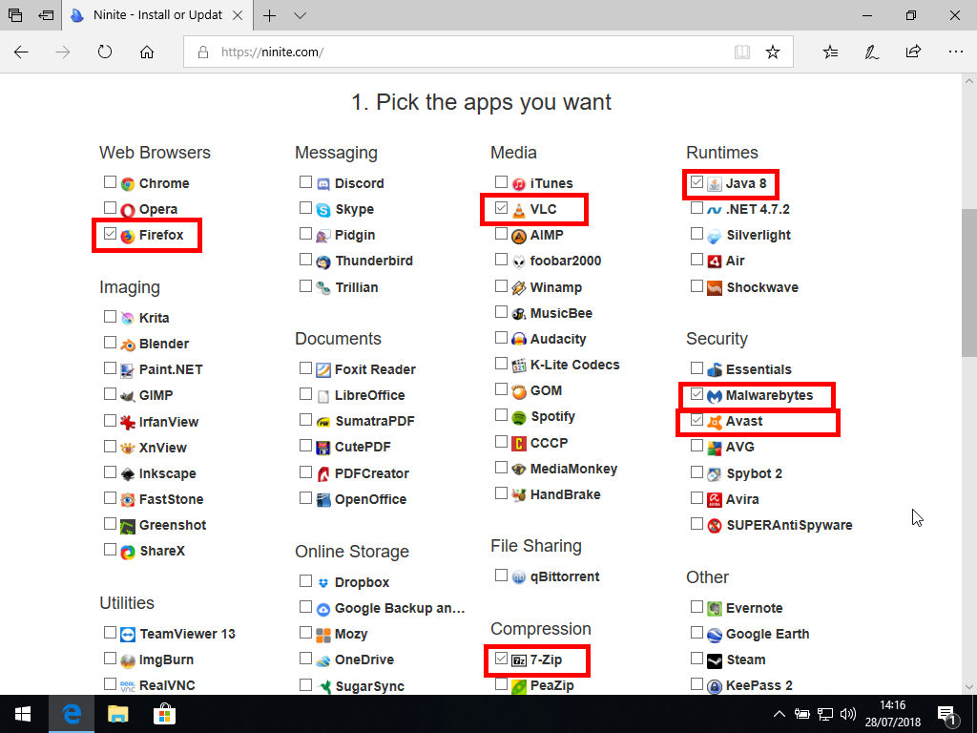Click the qBittorrent app icon
The width and height of the screenshot is (977, 733).
click(x=519, y=577)
